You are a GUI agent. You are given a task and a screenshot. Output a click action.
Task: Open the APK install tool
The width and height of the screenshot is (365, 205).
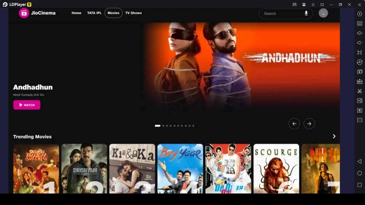359,81
